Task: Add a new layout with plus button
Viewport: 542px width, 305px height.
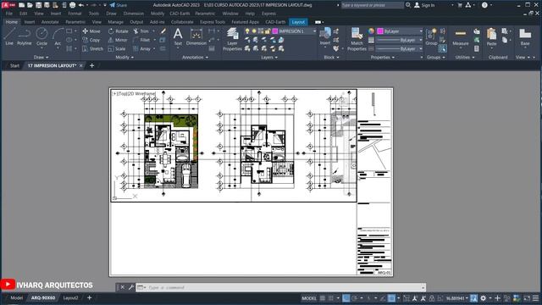Action: tap(89, 297)
